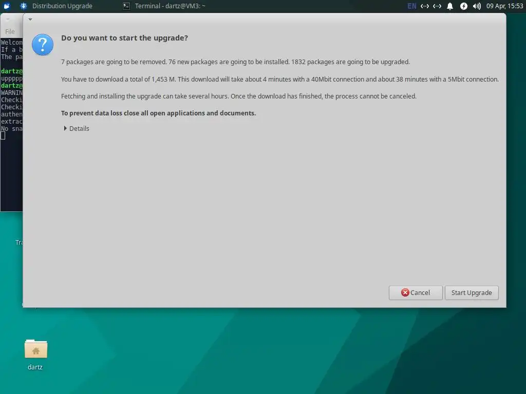Open the EN keyboard layout indicator
This screenshot has height=394, width=526.
tap(411, 6)
